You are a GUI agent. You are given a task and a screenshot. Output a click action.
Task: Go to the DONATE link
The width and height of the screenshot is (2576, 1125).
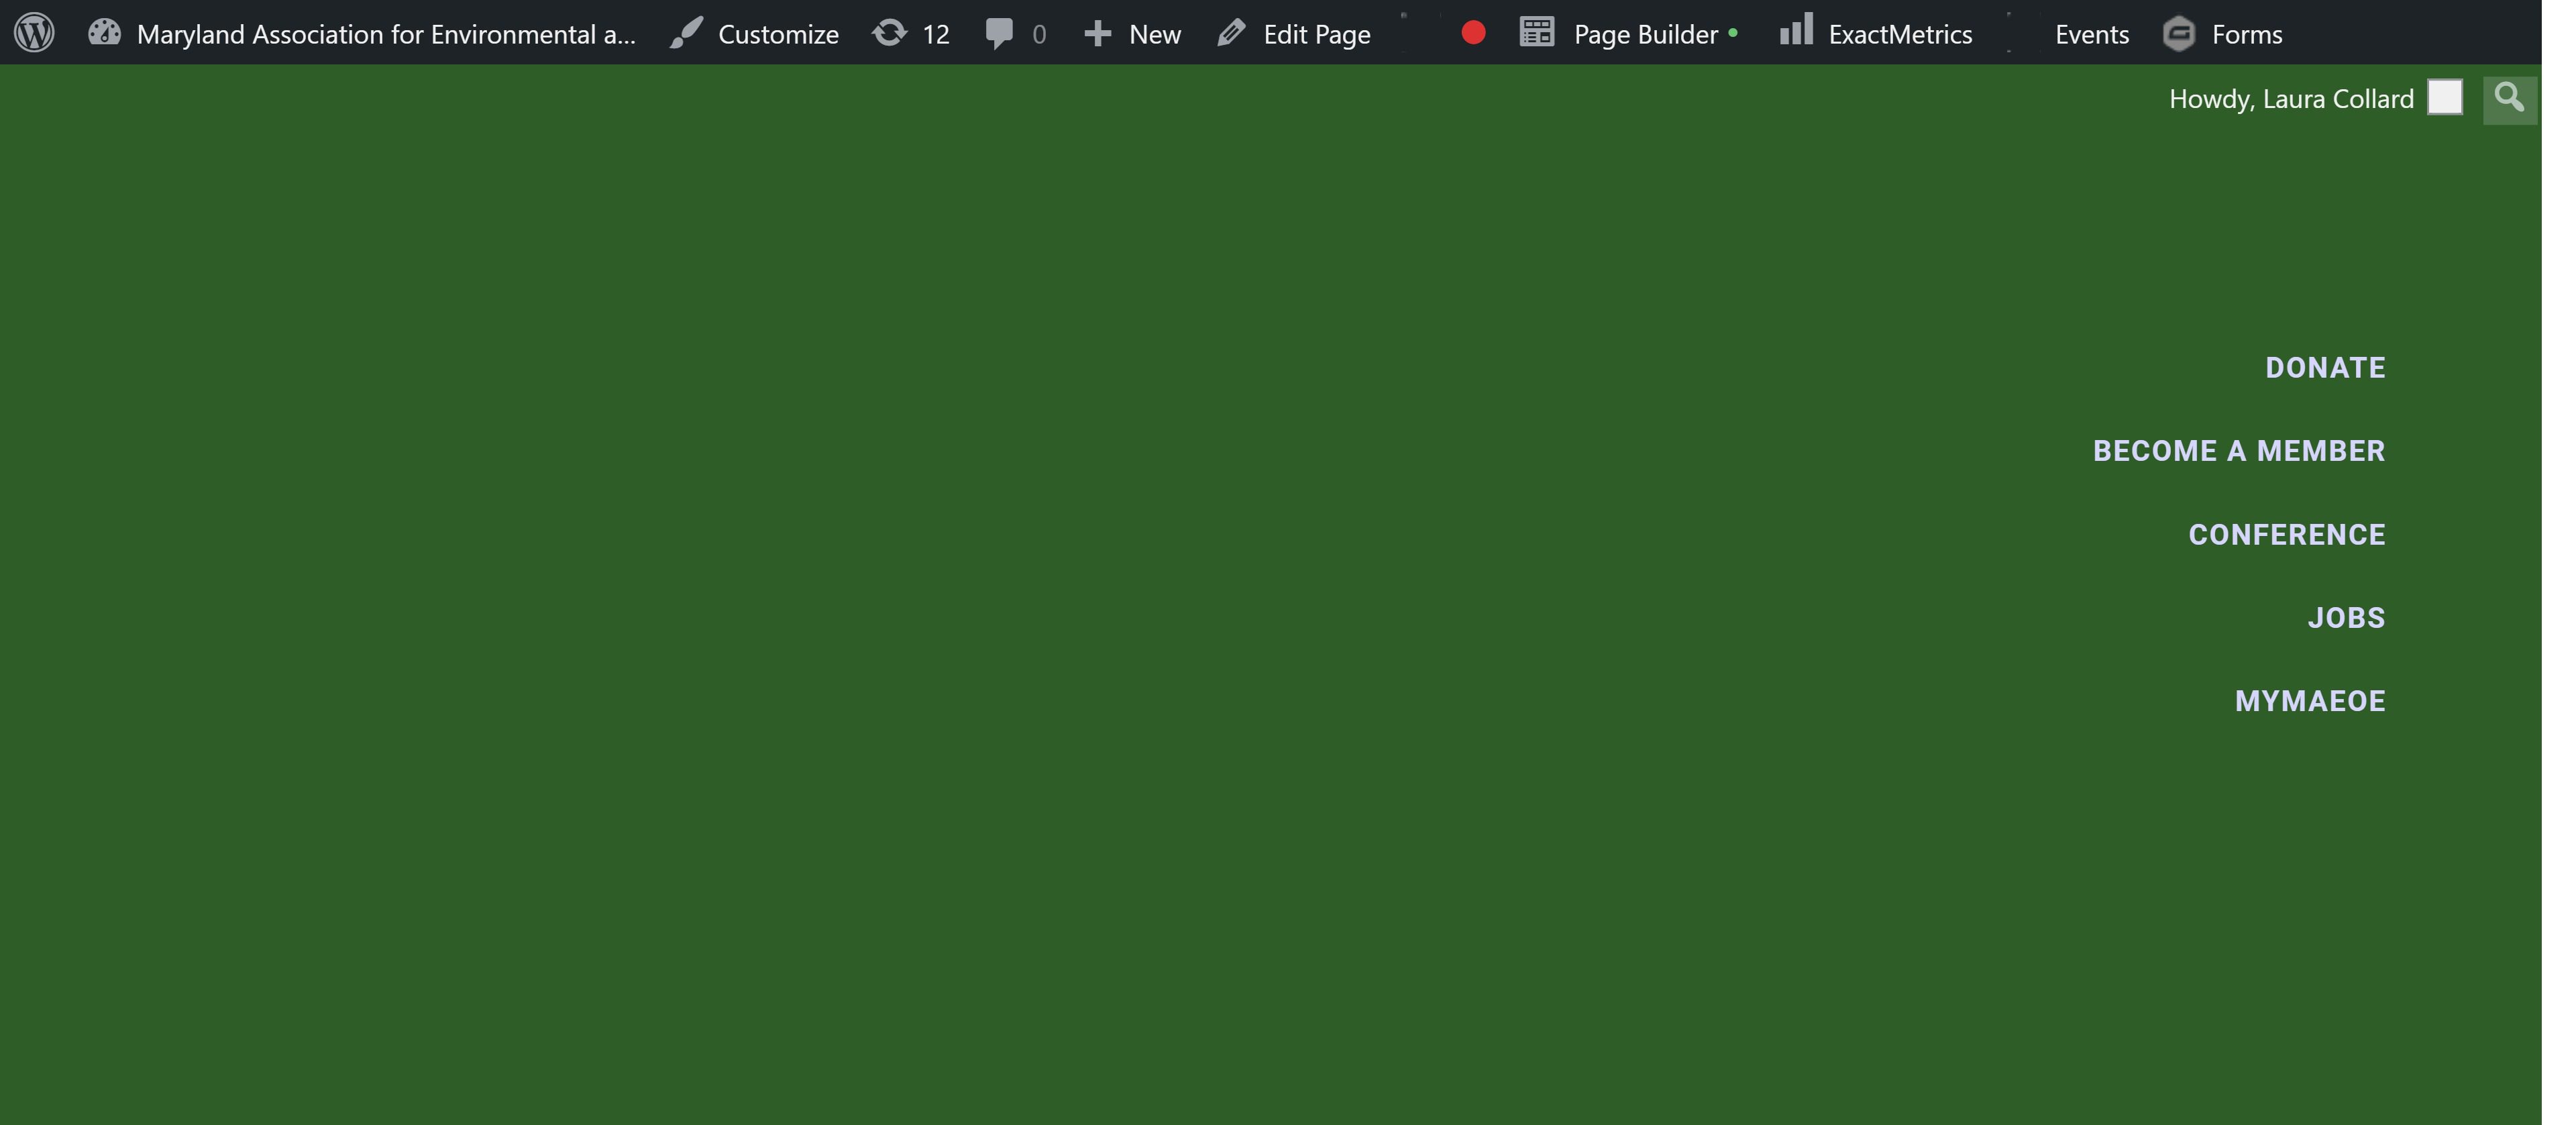point(2324,368)
